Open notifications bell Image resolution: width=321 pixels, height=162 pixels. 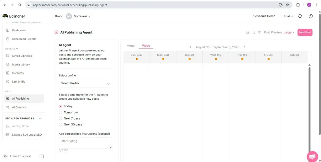click(x=300, y=16)
